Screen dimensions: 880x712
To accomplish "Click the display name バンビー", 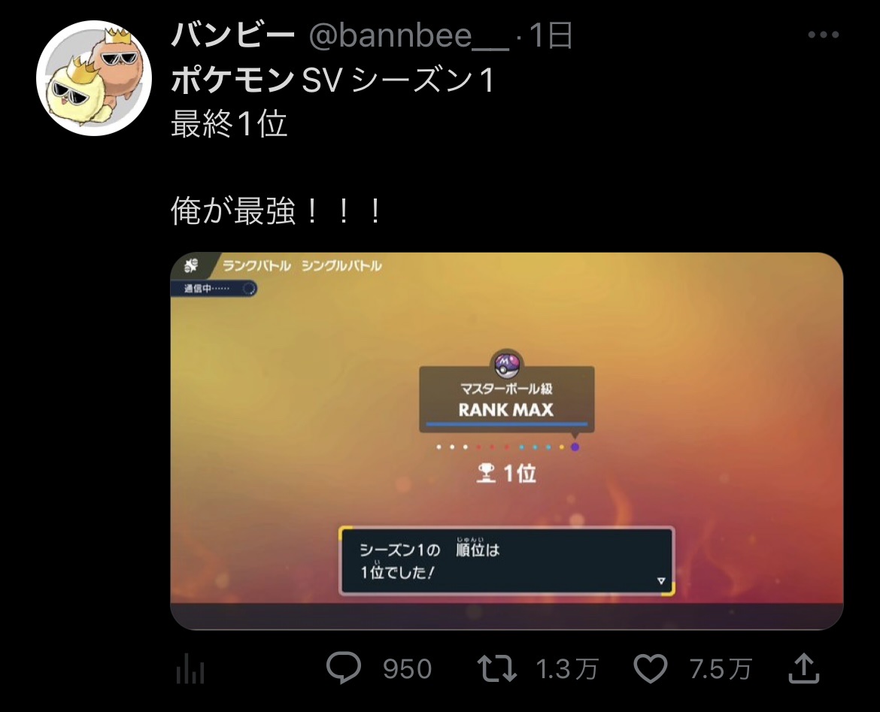I will (x=233, y=36).
